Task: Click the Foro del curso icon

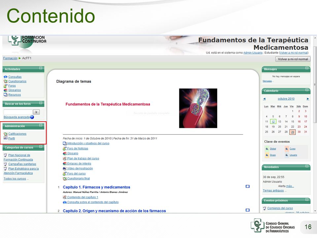Action: coord(65,174)
